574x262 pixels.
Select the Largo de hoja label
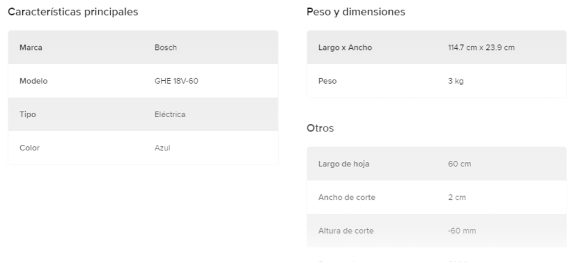click(x=343, y=164)
